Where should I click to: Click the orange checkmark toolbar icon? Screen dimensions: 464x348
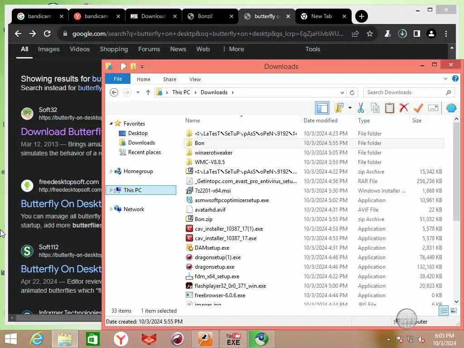[x=418, y=108]
